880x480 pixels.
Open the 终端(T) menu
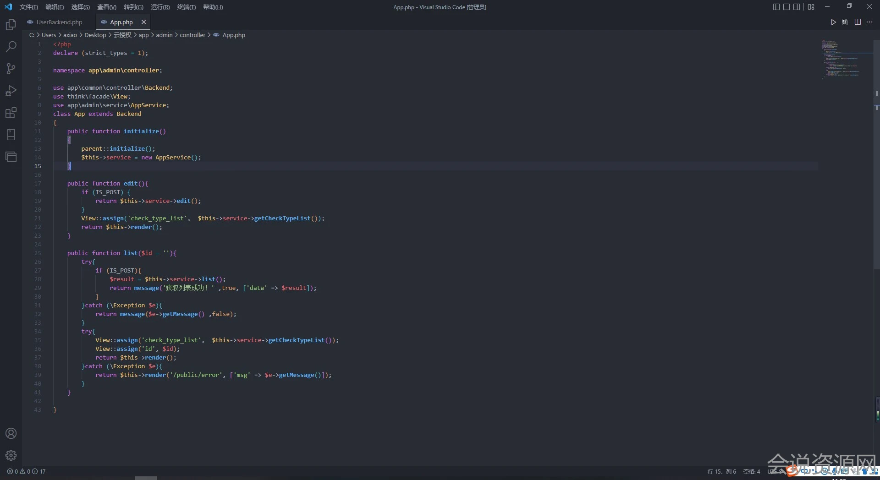186,7
